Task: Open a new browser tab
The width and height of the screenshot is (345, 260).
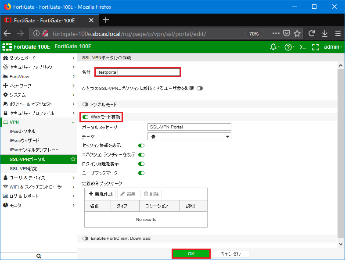Action: click(x=106, y=20)
